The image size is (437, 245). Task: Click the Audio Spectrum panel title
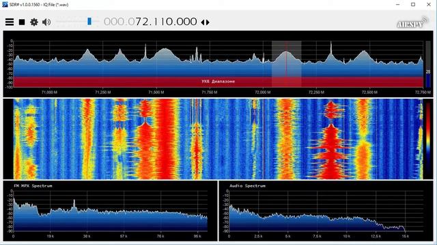click(x=247, y=186)
